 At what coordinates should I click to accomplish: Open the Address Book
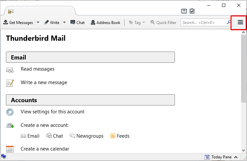coord(105,22)
